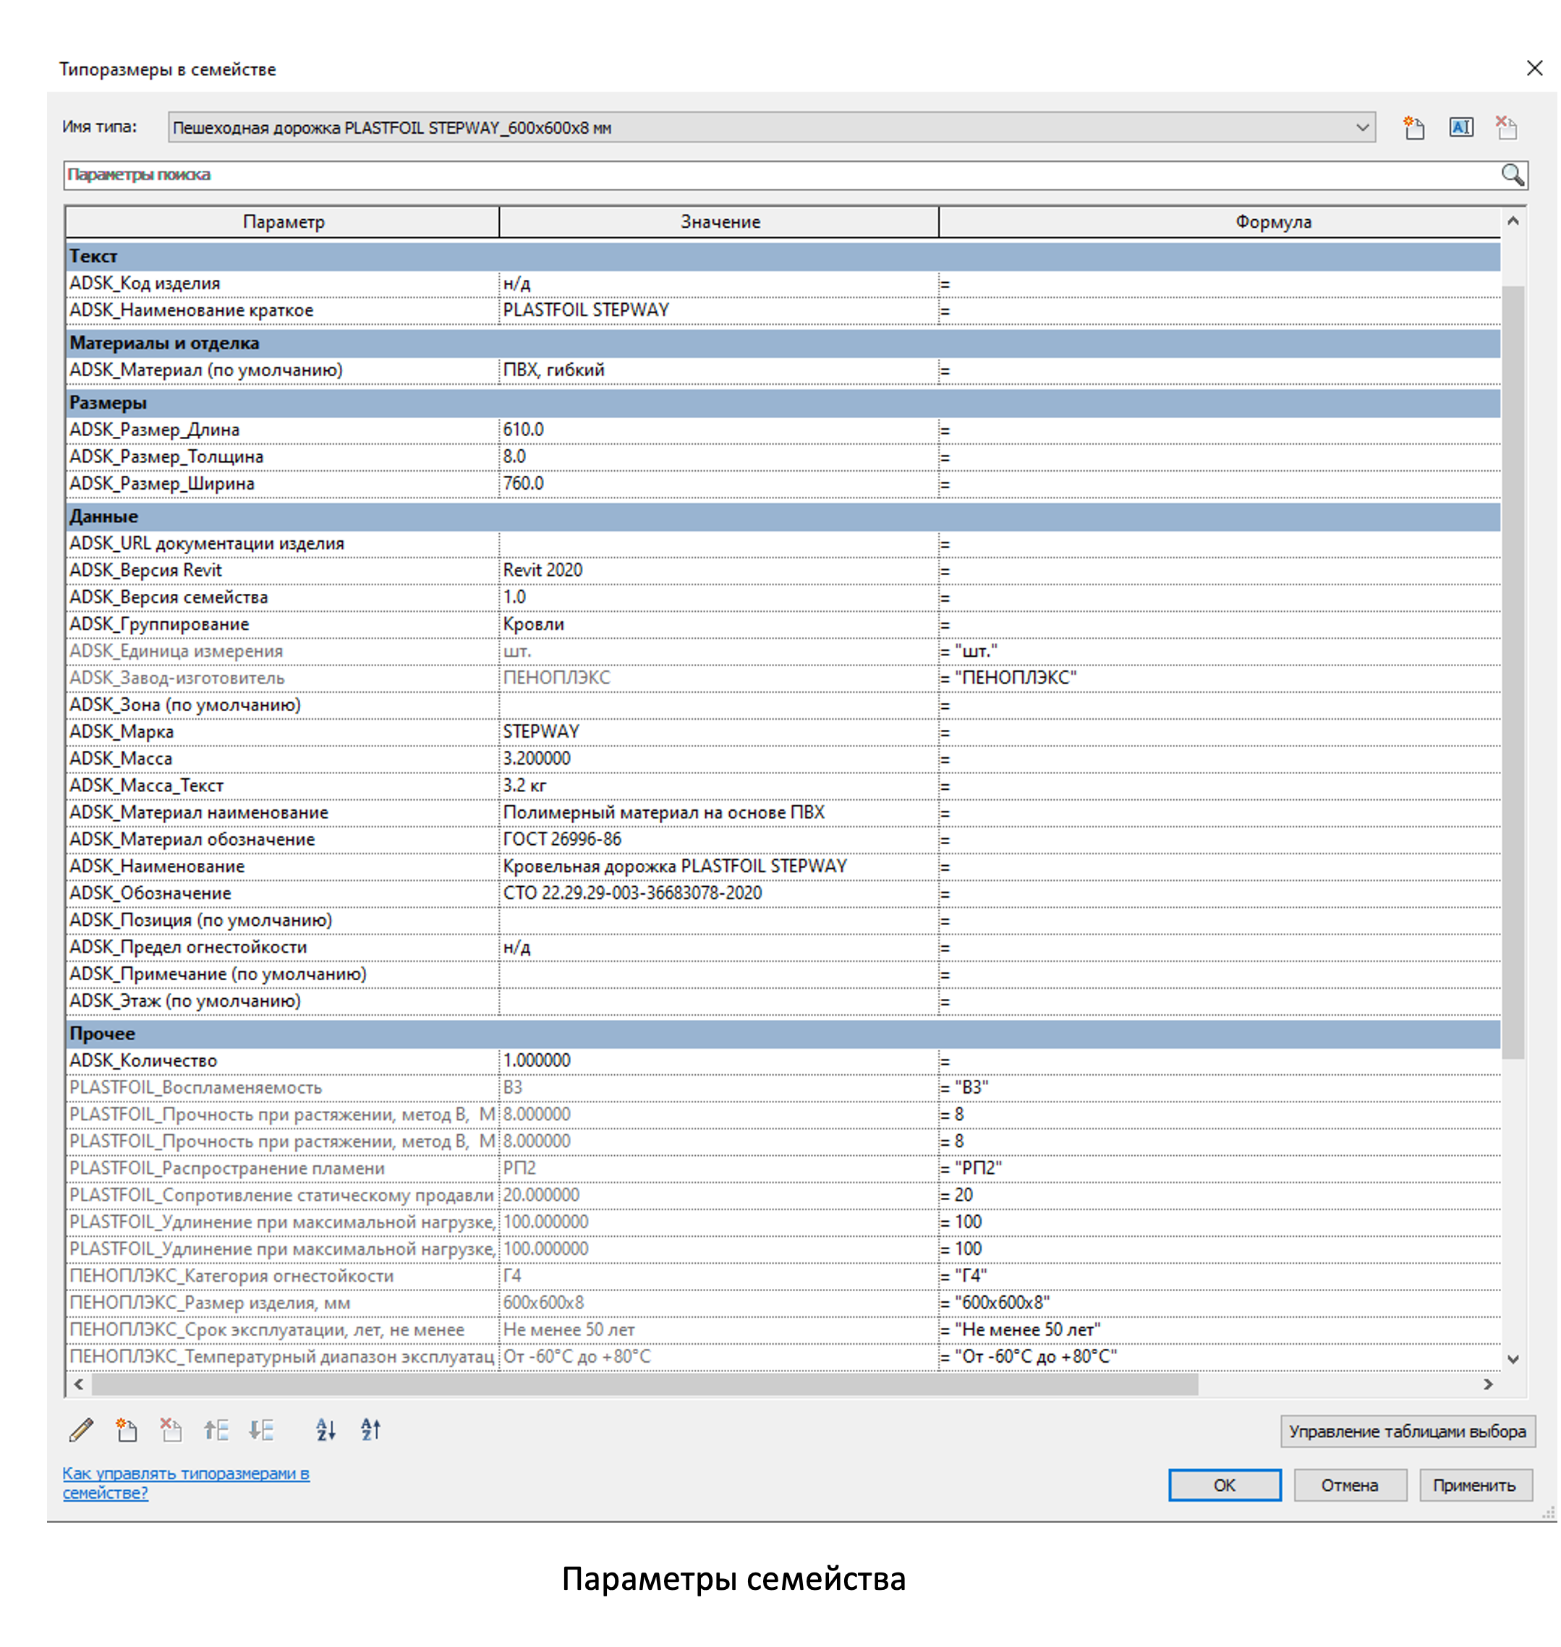1561x1647 pixels.
Task: Delete parameter icon in bottom toolbar
Action: pyautogui.click(x=171, y=1430)
